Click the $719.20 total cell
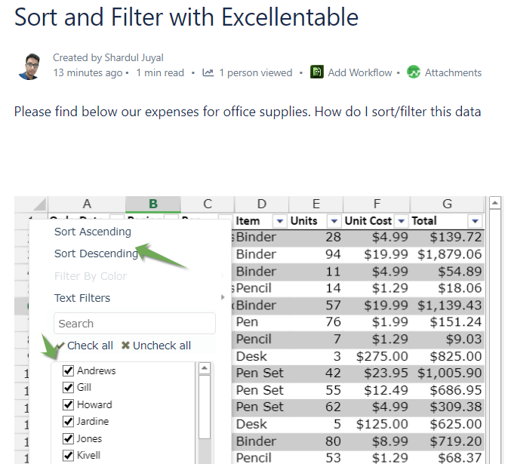Viewport: 514px width, 464px height. point(447,441)
